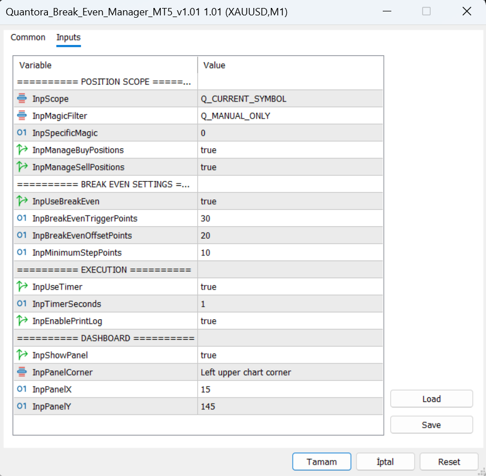Edit the InpPanelY value 145
The width and height of the screenshot is (486, 476).
tap(290, 406)
